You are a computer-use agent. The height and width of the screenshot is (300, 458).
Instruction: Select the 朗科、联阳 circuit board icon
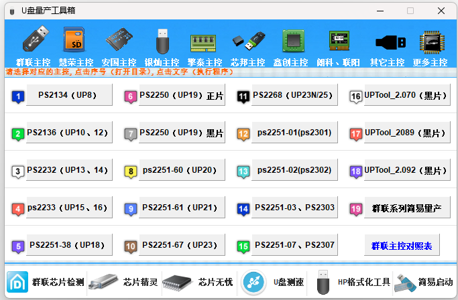pyautogui.click(x=339, y=41)
